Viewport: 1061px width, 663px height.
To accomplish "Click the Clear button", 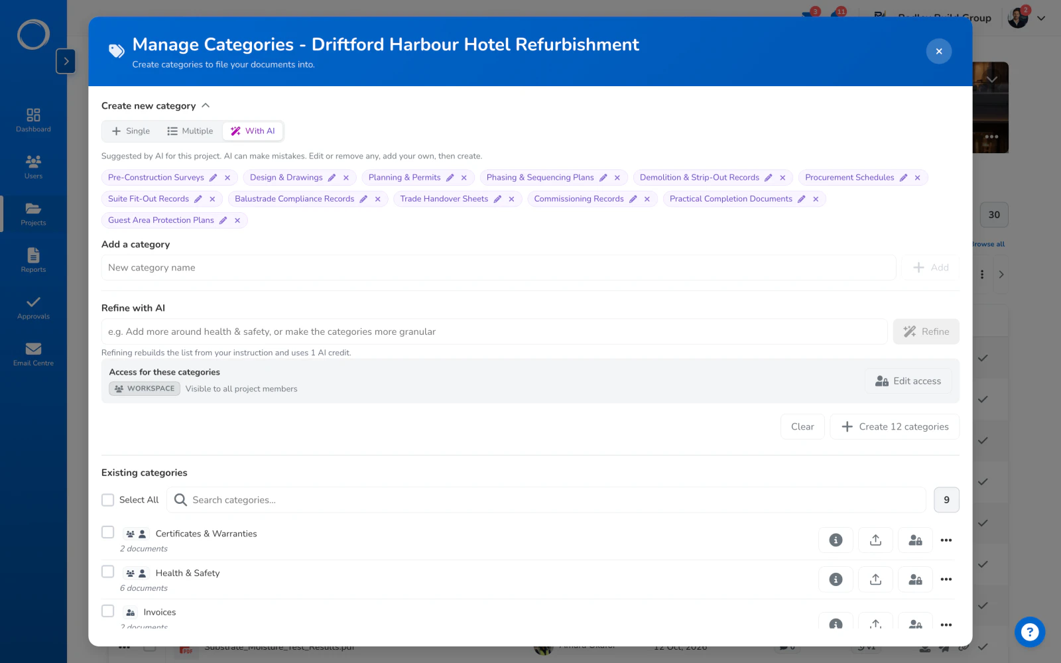I will (802, 427).
